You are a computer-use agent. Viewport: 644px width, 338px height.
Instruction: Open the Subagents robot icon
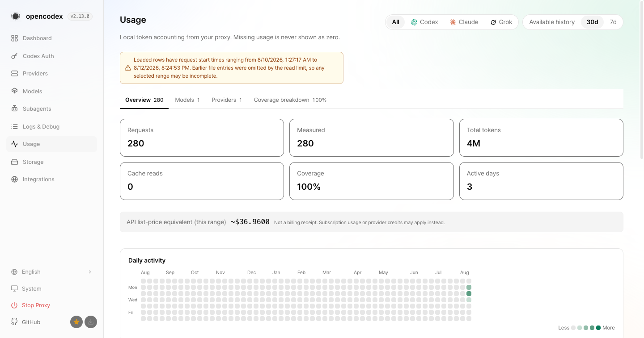pyautogui.click(x=14, y=109)
